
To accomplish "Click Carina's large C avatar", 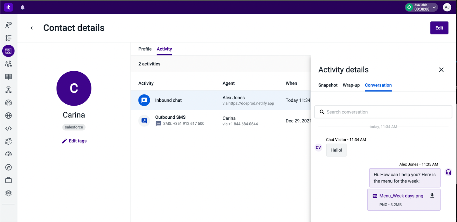I will pyautogui.click(x=74, y=88).
